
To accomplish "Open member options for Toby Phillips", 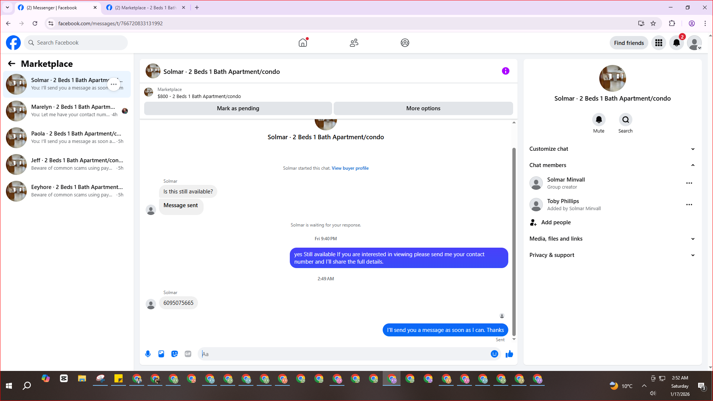I will tap(689, 205).
